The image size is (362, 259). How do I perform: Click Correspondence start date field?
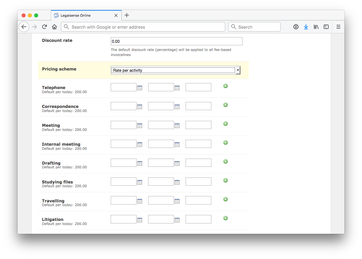(124, 106)
